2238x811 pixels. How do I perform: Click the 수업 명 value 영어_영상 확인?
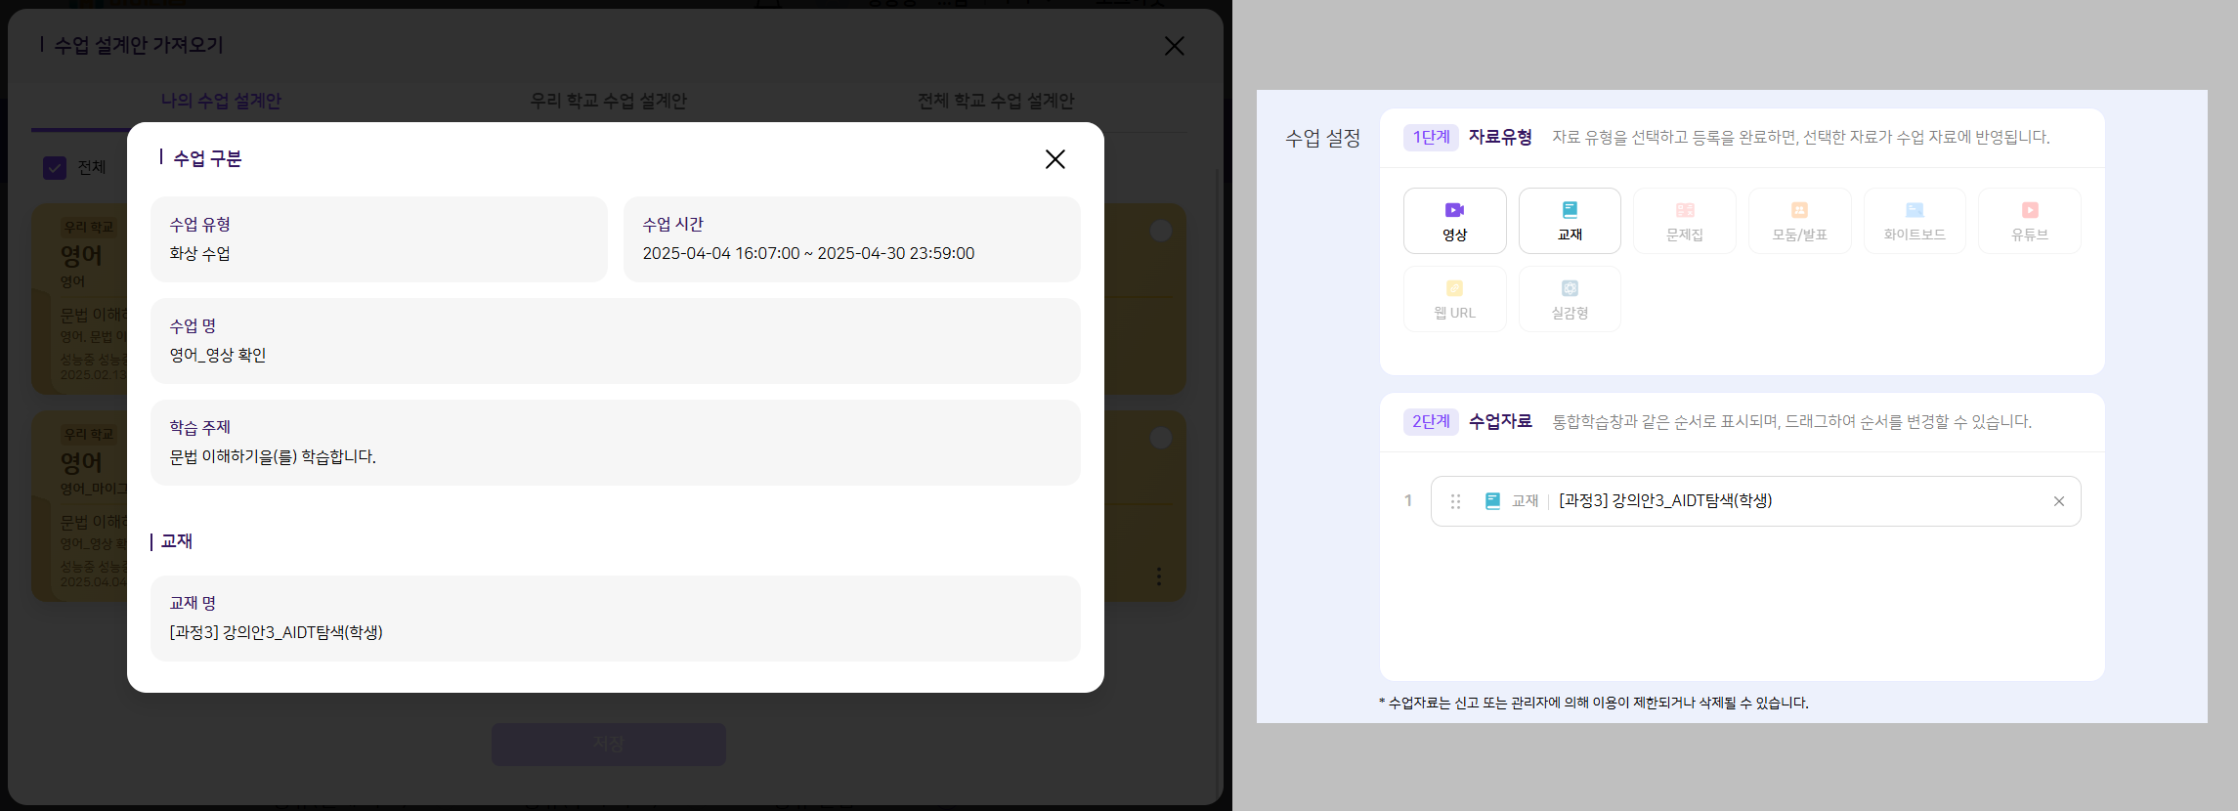coord(218,355)
